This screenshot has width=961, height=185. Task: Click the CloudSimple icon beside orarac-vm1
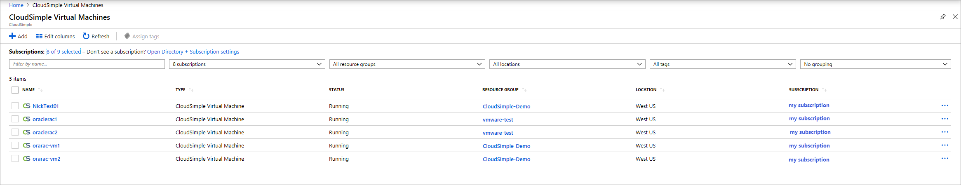pyautogui.click(x=27, y=145)
